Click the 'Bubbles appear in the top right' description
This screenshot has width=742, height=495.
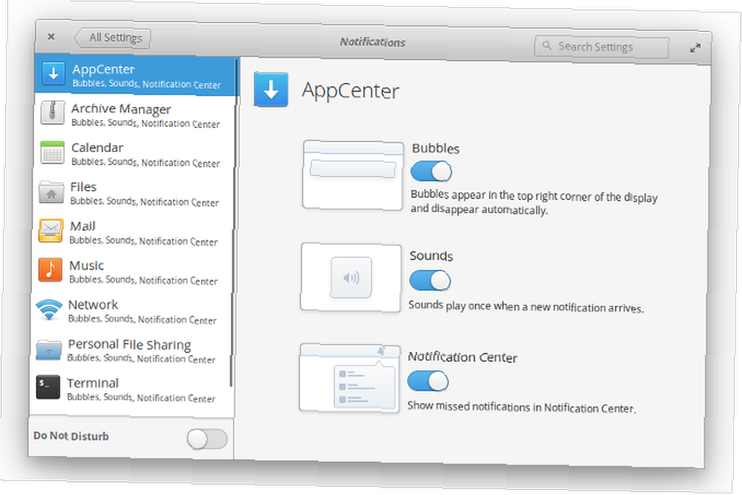click(x=533, y=202)
